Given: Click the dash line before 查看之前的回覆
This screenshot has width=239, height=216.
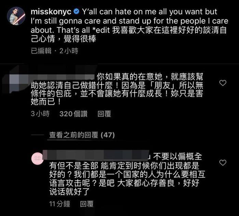Looking at the screenshot, I should tap(37, 135).
